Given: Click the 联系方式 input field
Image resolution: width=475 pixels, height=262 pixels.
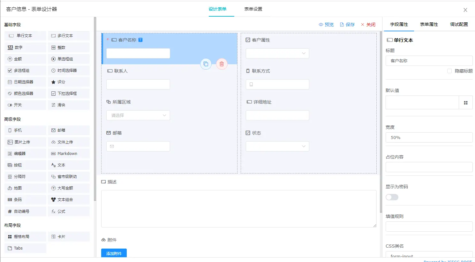Looking at the screenshot, I should (277, 84).
